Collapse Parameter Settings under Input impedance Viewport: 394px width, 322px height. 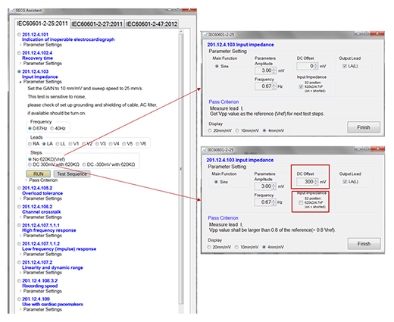pyautogui.click(x=20, y=82)
